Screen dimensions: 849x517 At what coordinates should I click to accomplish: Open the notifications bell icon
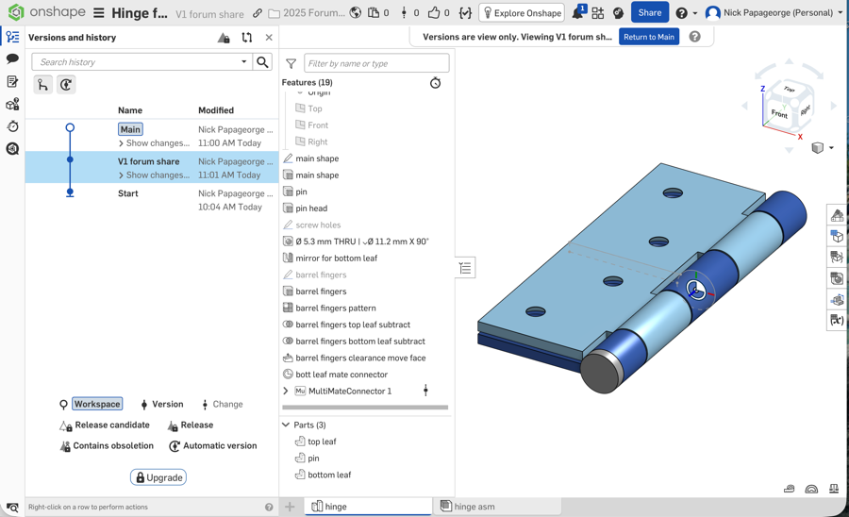tap(577, 13)
